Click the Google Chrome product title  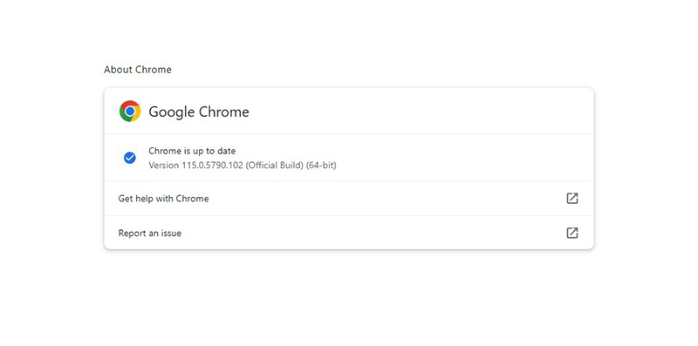click(x=199, y=112)
